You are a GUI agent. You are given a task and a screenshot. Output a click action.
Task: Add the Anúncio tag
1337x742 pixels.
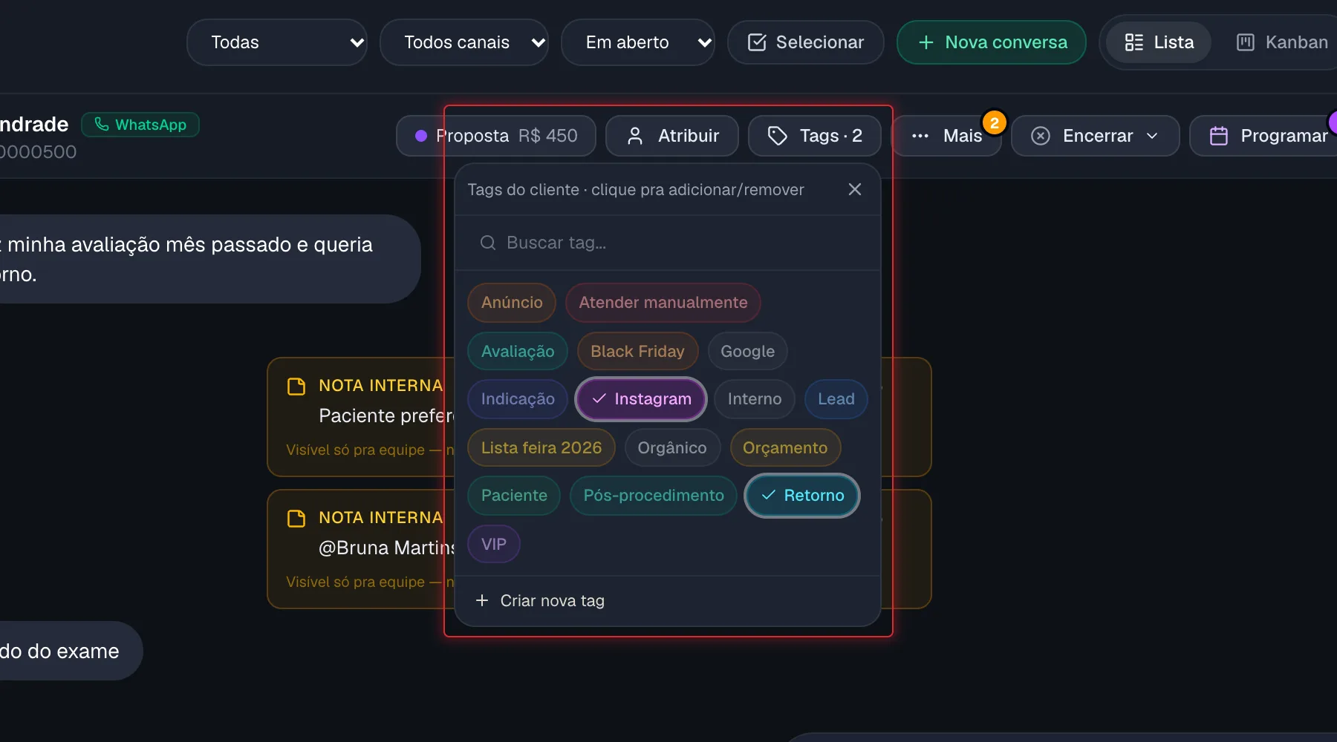pos(512,303)
